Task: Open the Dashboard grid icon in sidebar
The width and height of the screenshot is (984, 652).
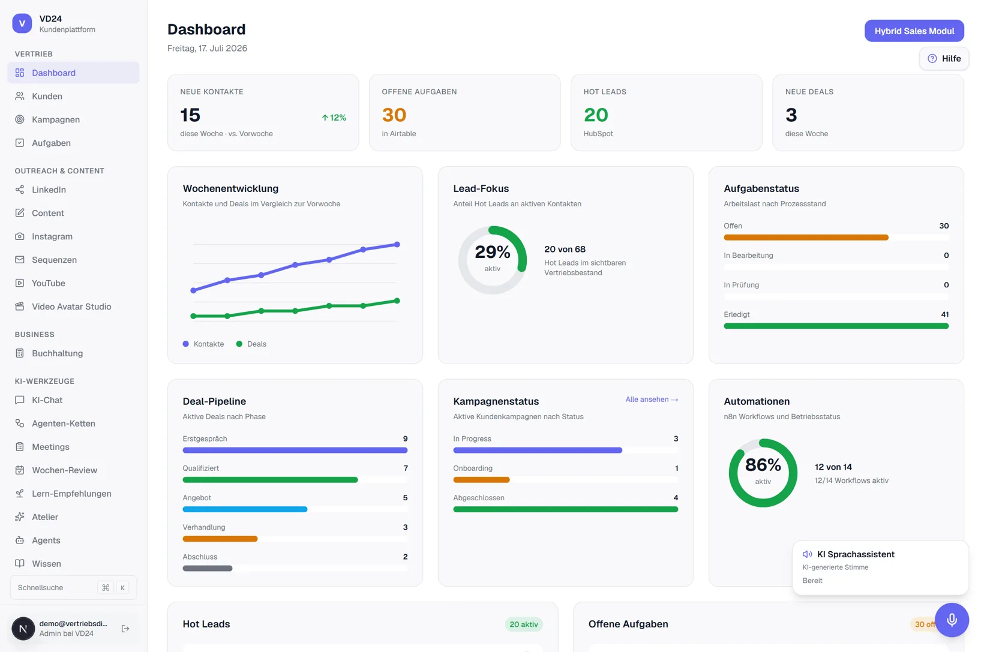Action: 20,73
